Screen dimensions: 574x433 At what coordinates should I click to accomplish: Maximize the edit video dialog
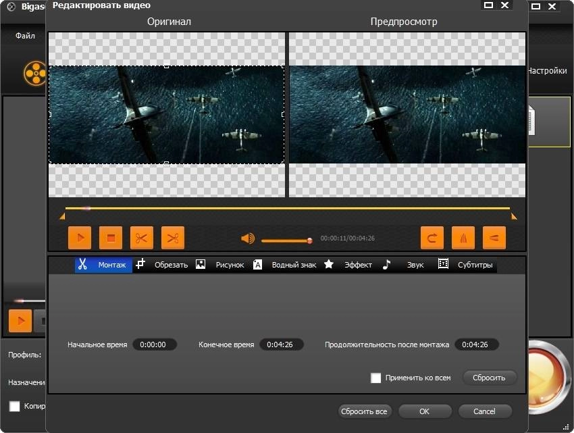pyautogui.click(x=488, y=5)
